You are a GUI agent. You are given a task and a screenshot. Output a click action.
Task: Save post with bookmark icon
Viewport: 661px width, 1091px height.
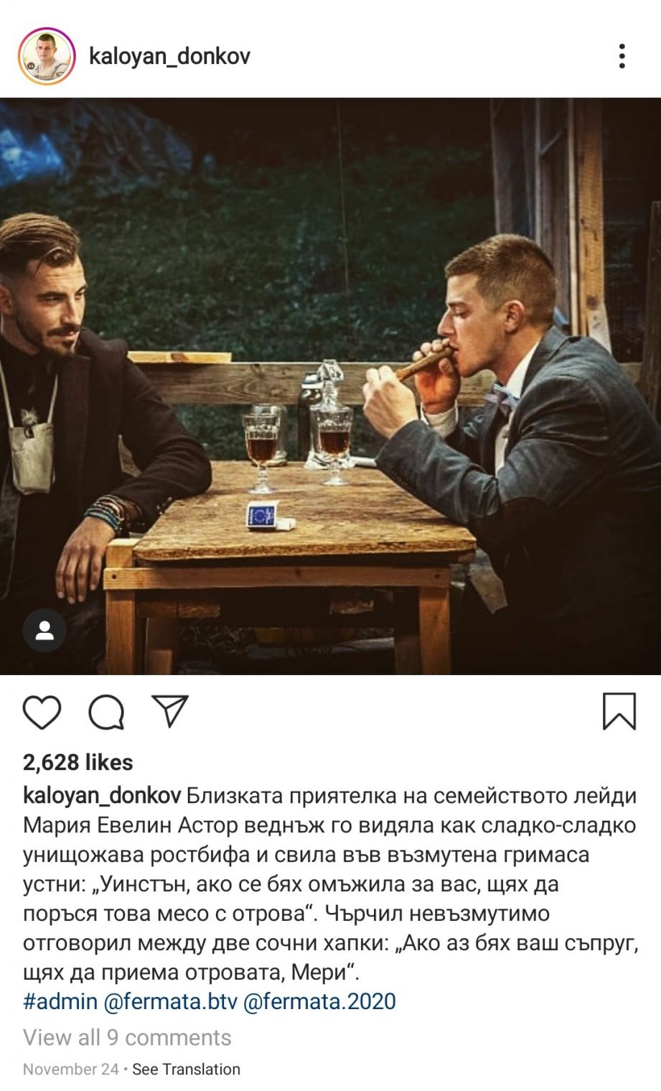tap(619, 711)
